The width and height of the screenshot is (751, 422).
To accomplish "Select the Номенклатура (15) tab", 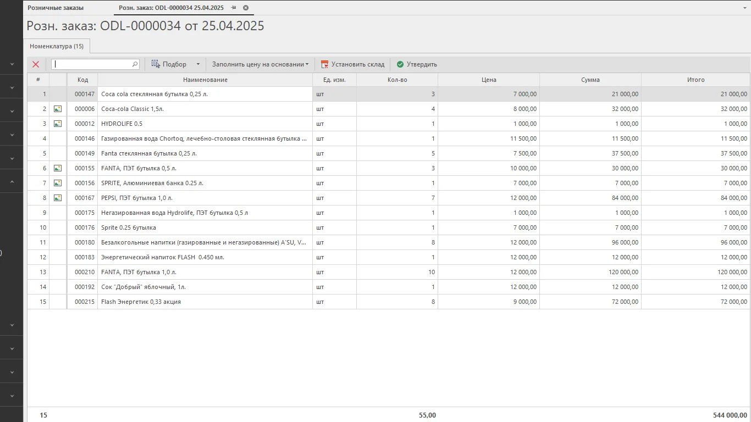I will pyautogui.click(x=57, y=46).
